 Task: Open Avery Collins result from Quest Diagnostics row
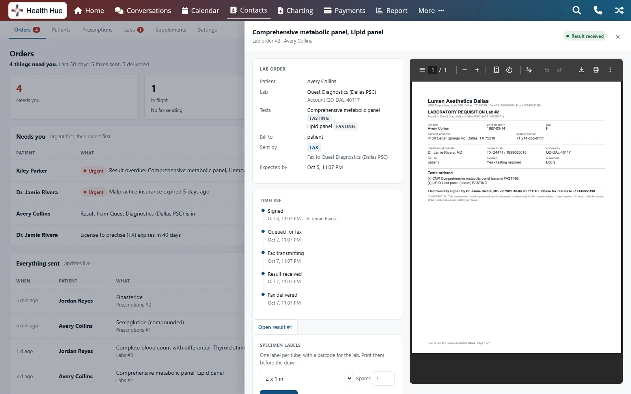127,214
